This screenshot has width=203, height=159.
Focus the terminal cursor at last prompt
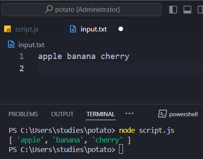point(121,149)
